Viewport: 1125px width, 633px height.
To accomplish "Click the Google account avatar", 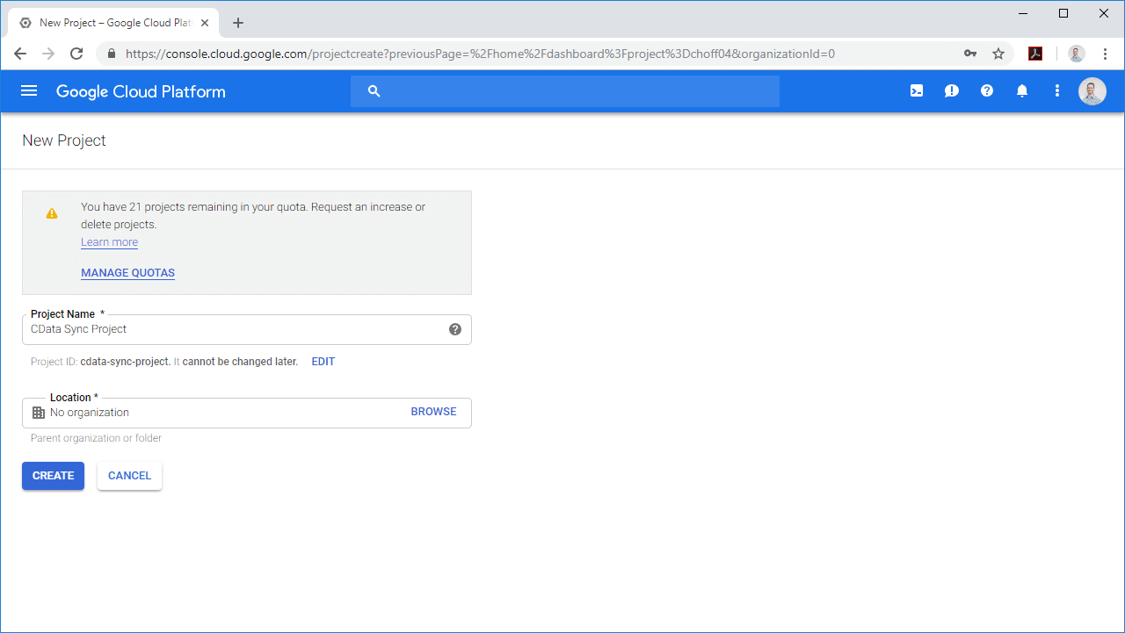I will coord(1092,91).
